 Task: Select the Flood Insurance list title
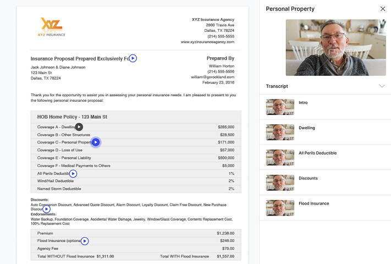tap(313, 204)
